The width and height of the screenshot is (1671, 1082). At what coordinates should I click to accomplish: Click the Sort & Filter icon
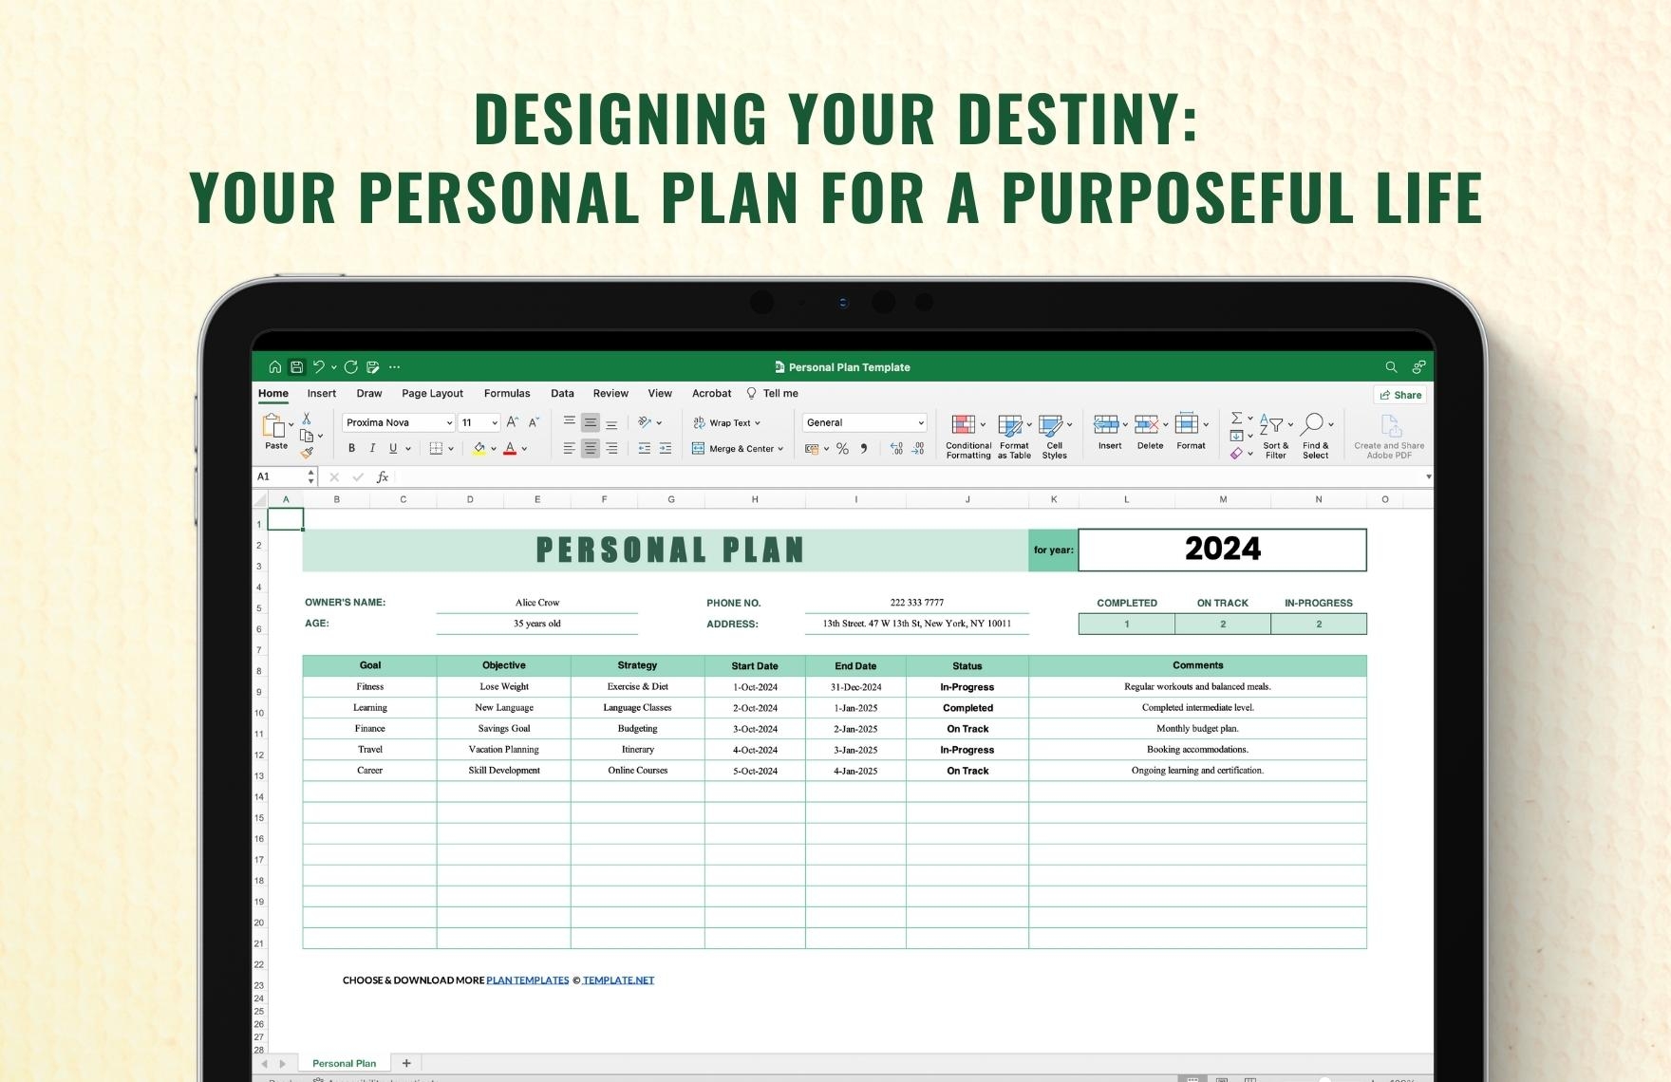click(1274, 436)
